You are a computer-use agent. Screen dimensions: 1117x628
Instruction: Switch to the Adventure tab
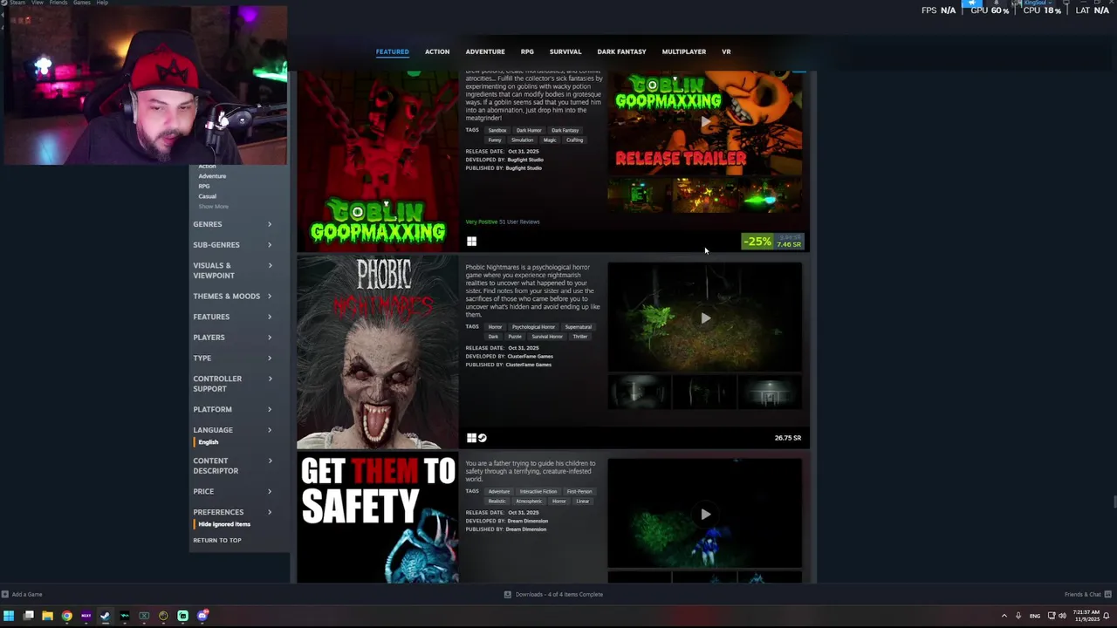(x=485, y=51)
